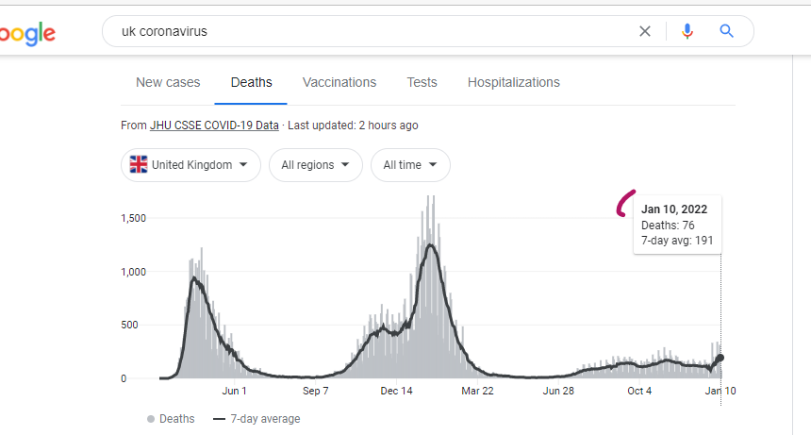Click the gray Deaths legend dot

[x=151, y=419]
